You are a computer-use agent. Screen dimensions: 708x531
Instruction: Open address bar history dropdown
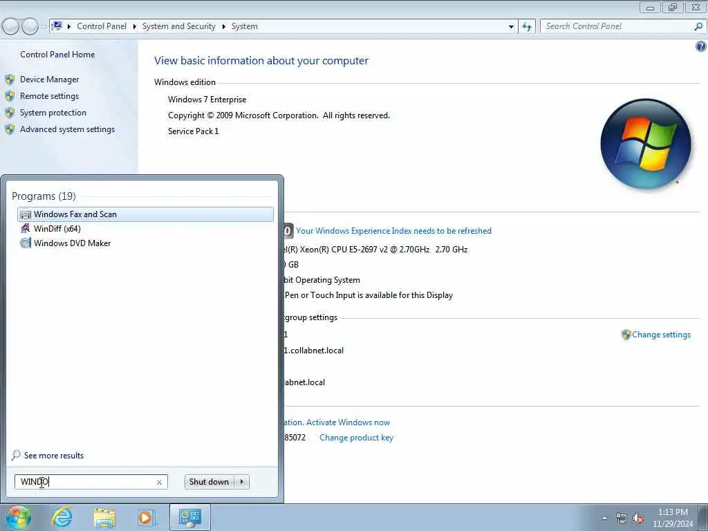point(511,27)
